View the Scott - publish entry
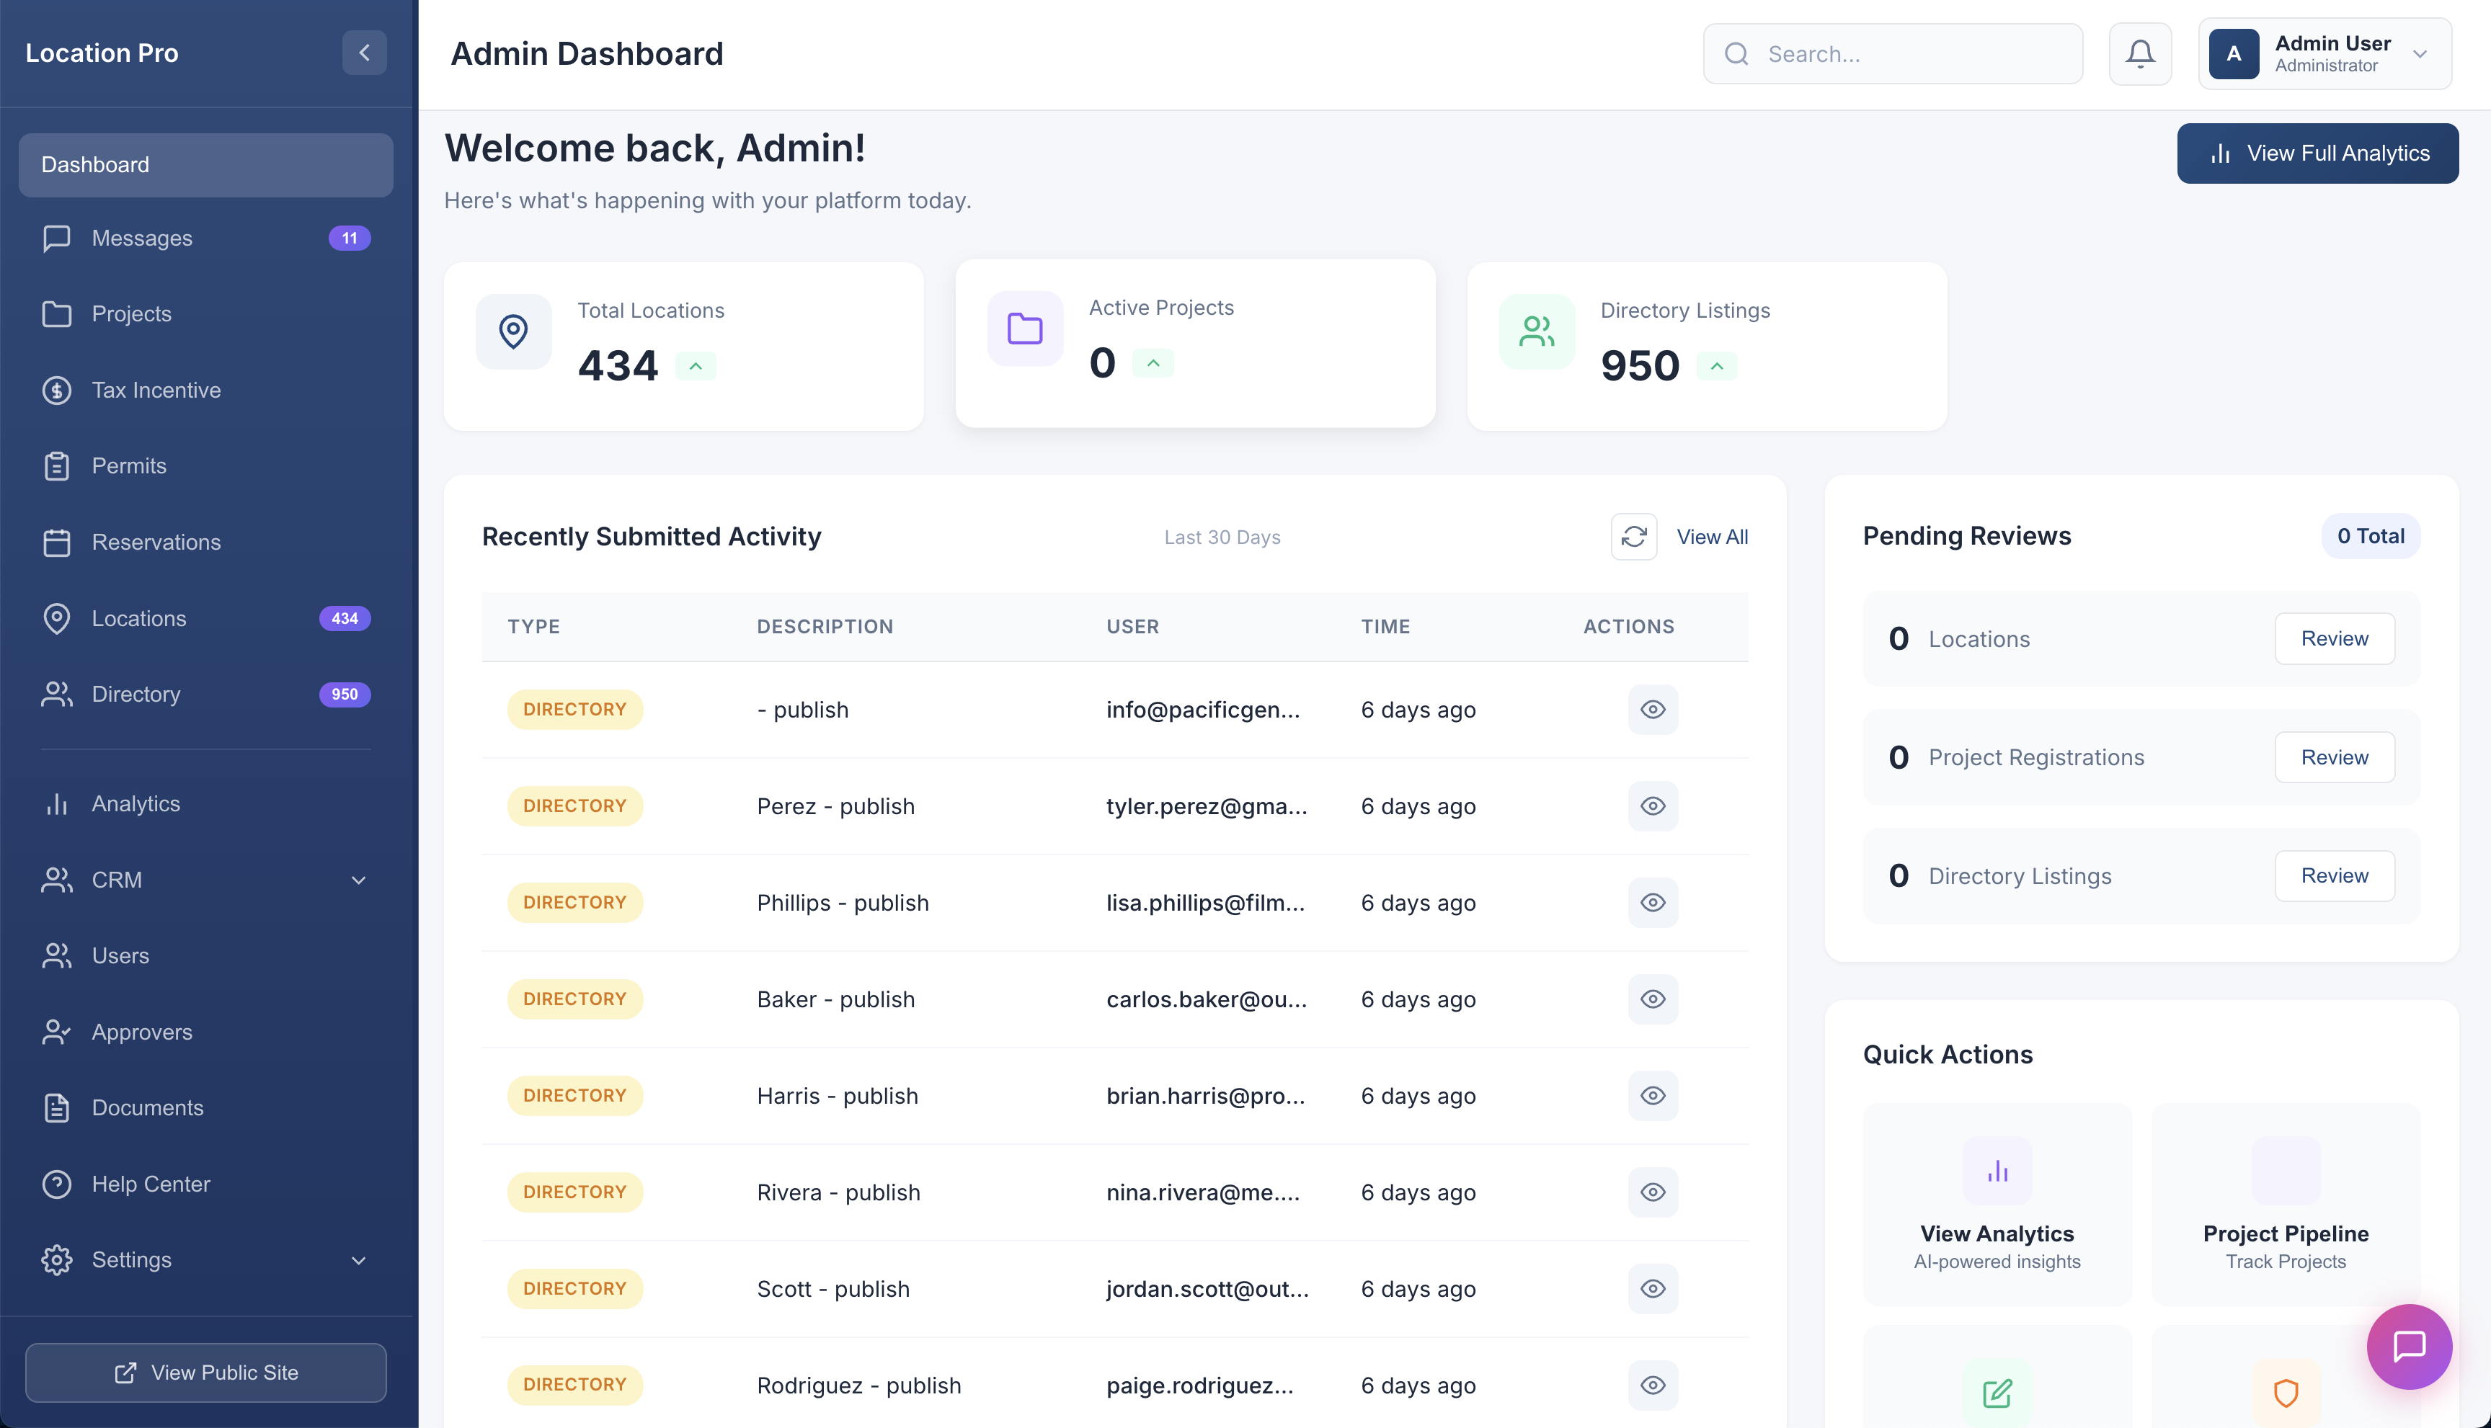The image size is (2491, 1428). coord(1653,1289)
